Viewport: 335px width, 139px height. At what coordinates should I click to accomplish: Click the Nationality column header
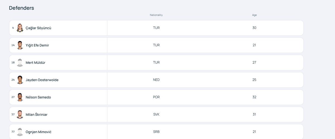click(156, 15)
